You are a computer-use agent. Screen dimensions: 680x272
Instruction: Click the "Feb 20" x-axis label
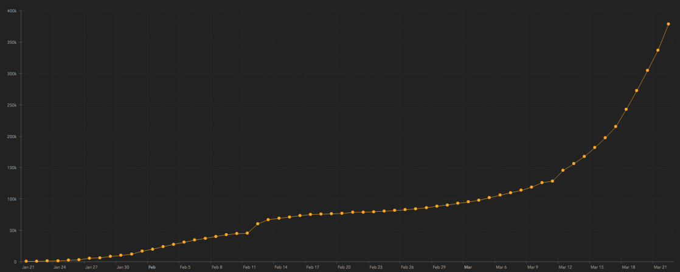point(344,267)
